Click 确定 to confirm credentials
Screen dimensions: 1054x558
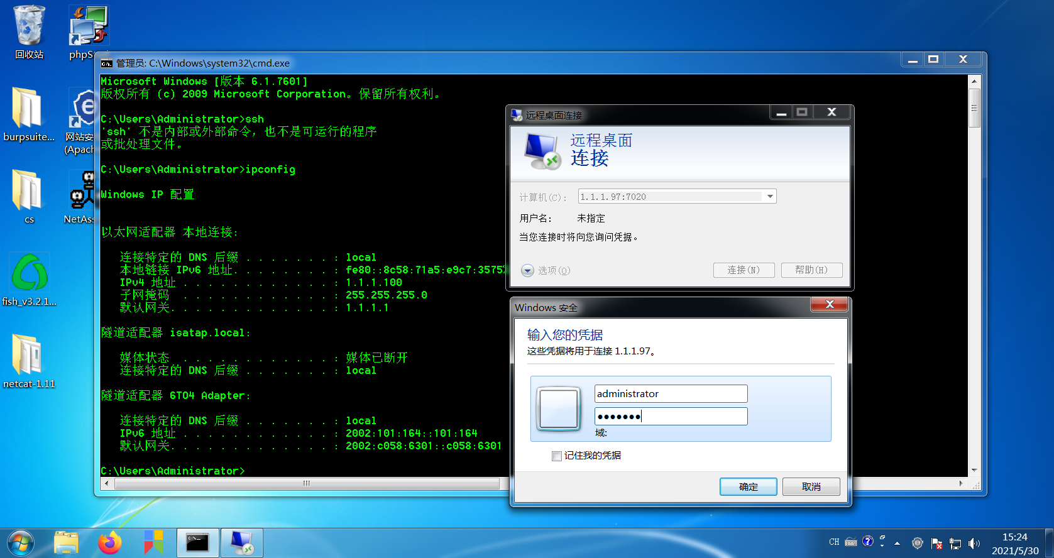(x=748, y=487)
